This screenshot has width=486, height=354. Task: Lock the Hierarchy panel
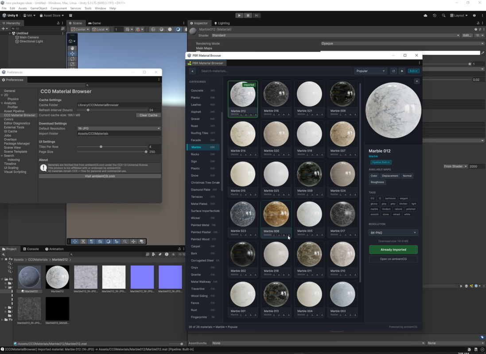click(x=58, y=23)
